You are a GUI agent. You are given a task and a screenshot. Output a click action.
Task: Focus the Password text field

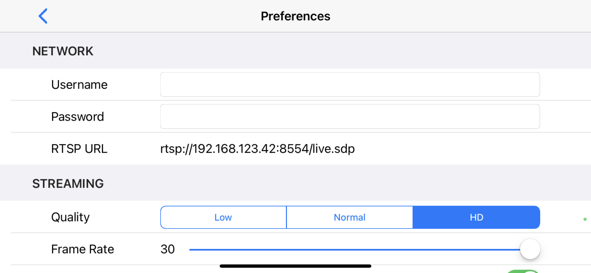coord(350,117)
